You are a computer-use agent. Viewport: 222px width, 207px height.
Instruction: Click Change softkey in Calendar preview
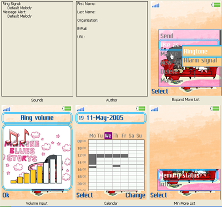(x=135, y=195)
